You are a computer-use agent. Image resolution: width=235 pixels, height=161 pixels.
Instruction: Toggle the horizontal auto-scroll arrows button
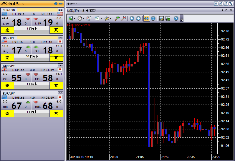pos(147,18)
